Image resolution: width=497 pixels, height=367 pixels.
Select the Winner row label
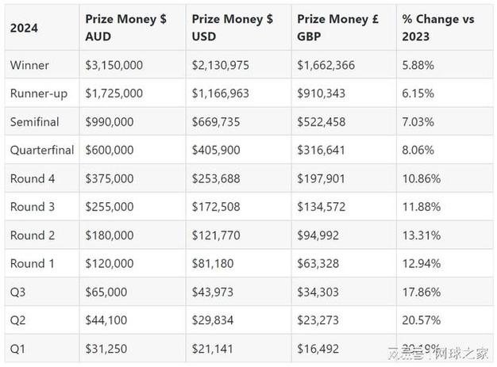coord(29,65)
